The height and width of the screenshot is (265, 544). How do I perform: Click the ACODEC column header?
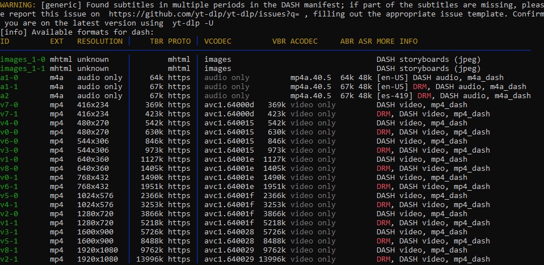pyautogui.click(x=304, y=41)
